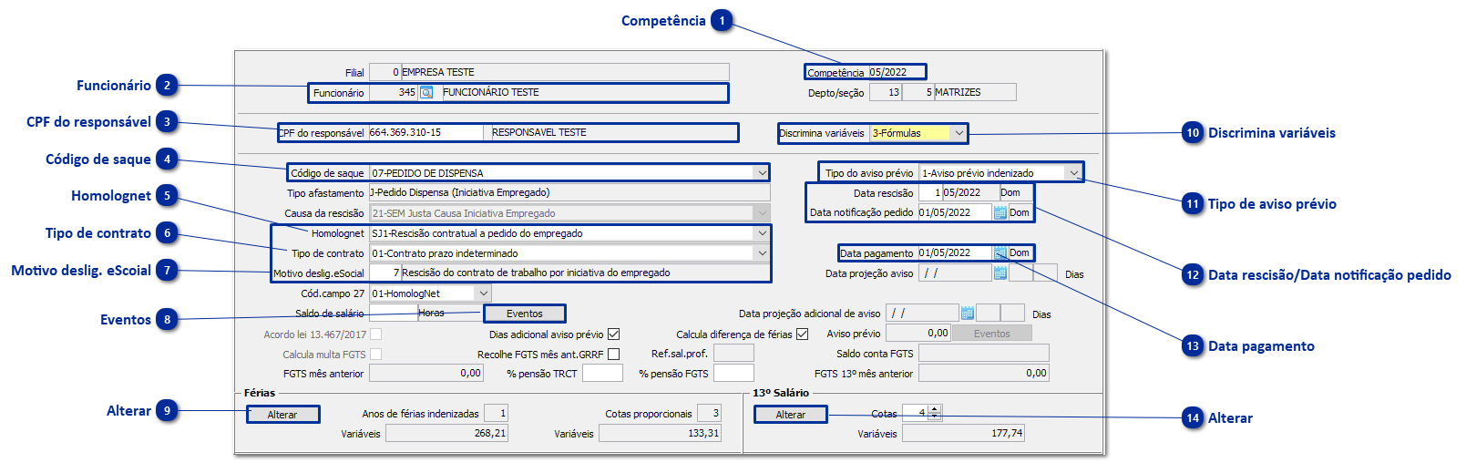Decrease the Cotas value with the down arrow
1466x463 pixels.
coord(934,417)
